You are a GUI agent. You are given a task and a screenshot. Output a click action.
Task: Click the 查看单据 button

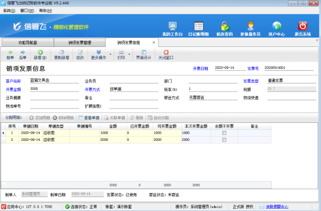click(89, 118)
